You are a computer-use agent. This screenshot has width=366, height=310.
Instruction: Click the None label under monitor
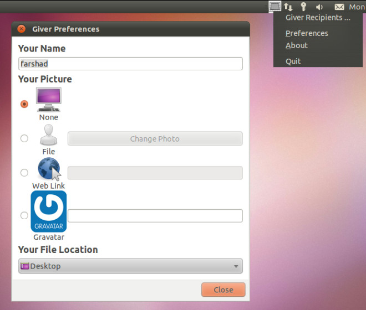[x=49, y=117]
